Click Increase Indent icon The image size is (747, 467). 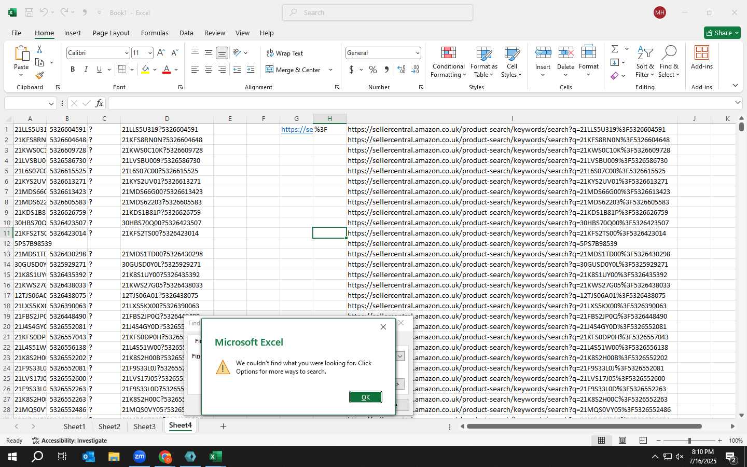pyautogui.click(x=251, y=70)
